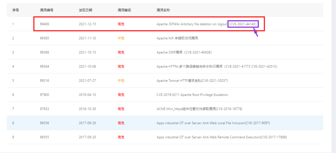Click the date 2021-10-08
The height and width of the screenshot is (153, 336).
pyautogui.click(x=87, y=67)
